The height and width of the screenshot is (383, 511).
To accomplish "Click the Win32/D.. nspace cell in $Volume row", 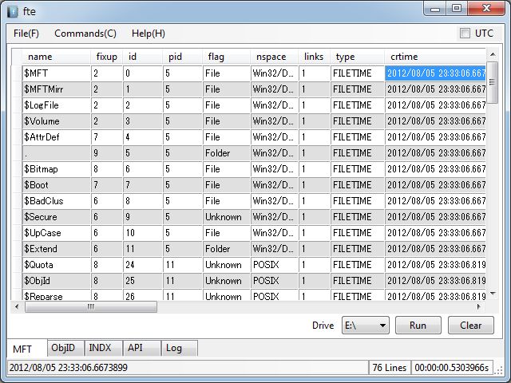I will point(275,120).
